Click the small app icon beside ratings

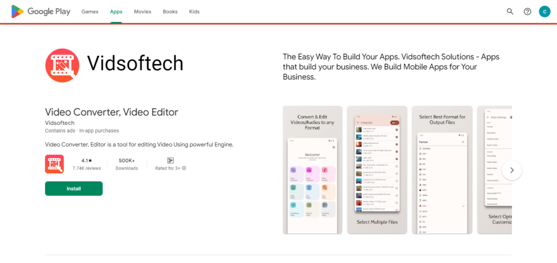pyautogui.click(x=54, y=164)
